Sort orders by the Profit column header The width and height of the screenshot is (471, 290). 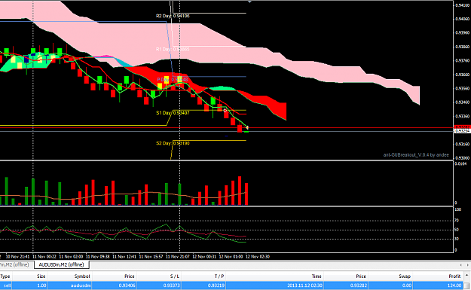(x=454, y=276)
